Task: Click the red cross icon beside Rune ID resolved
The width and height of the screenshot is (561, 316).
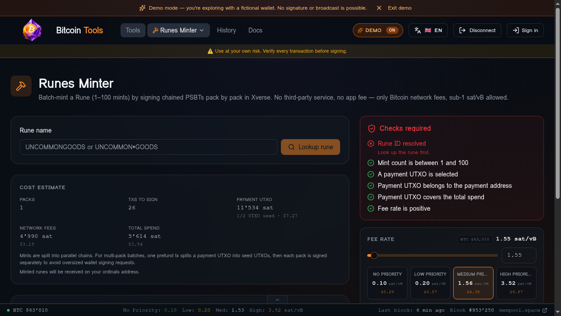Action: tap(371, 144)
